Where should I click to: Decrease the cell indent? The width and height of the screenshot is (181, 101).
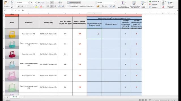pyautogui.click(x=59, y=6)
